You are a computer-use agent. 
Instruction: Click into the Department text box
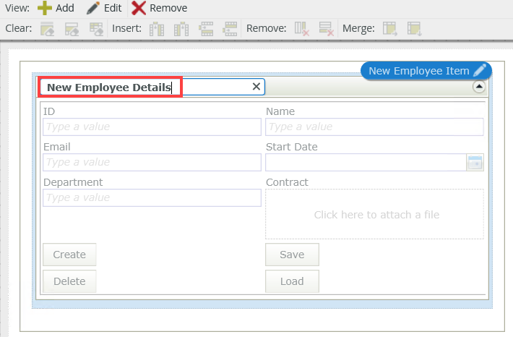tap(152, 197)
